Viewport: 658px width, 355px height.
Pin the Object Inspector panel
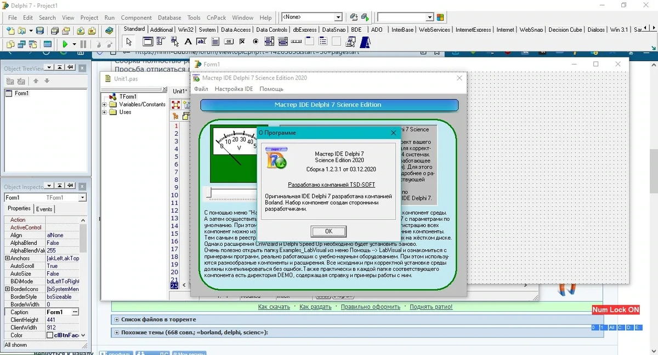[x=70, y=187]
